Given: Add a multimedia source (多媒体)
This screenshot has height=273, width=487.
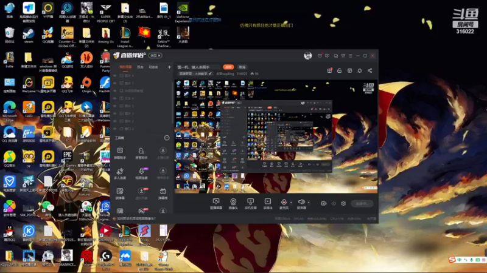Looking at the screenshot, I should tap(268, 204).
